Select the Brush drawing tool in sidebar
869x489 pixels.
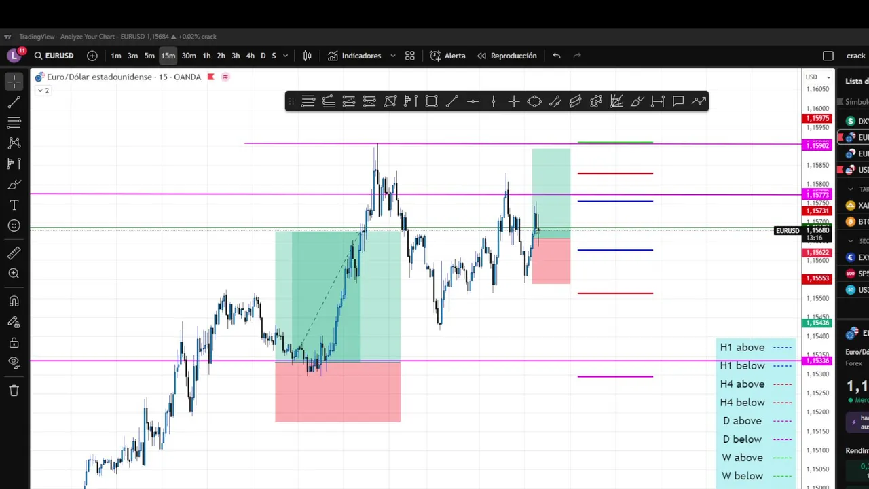[14, 185]
